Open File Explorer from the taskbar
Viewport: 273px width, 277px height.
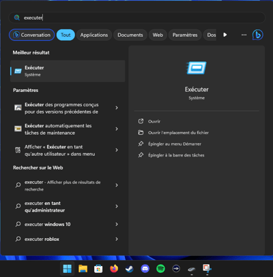(x=83, y=269)
